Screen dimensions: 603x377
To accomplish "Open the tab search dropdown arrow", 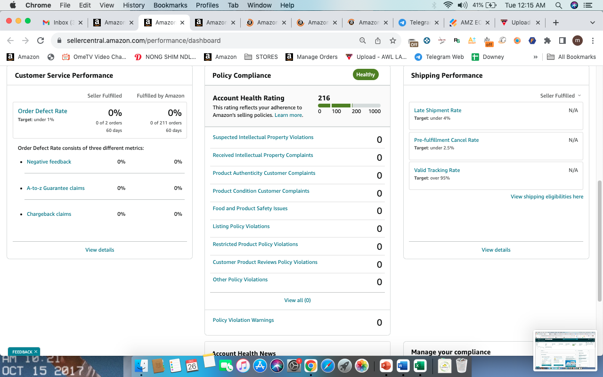I will (592, 22).
